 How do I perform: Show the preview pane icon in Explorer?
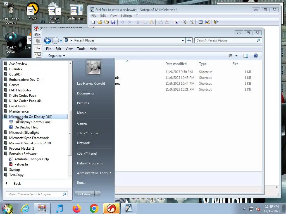246,56
